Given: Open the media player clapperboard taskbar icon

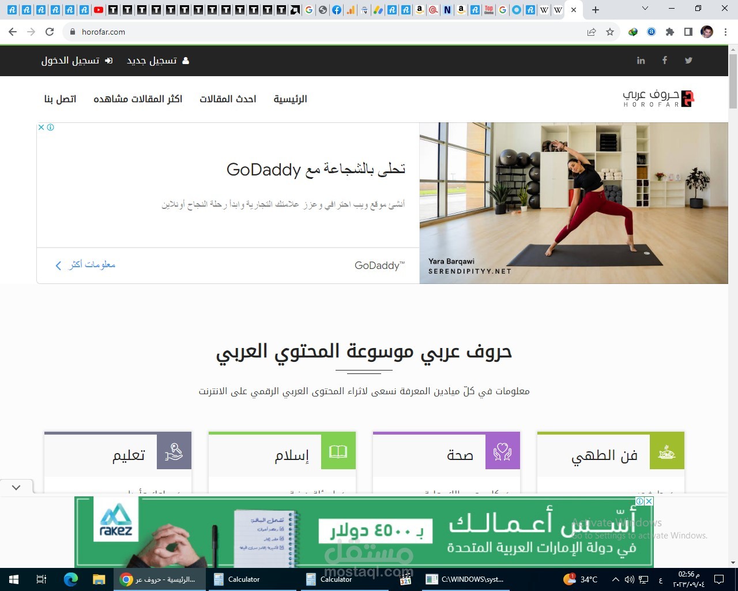Looking at the screenshot, I should point(406,579).
